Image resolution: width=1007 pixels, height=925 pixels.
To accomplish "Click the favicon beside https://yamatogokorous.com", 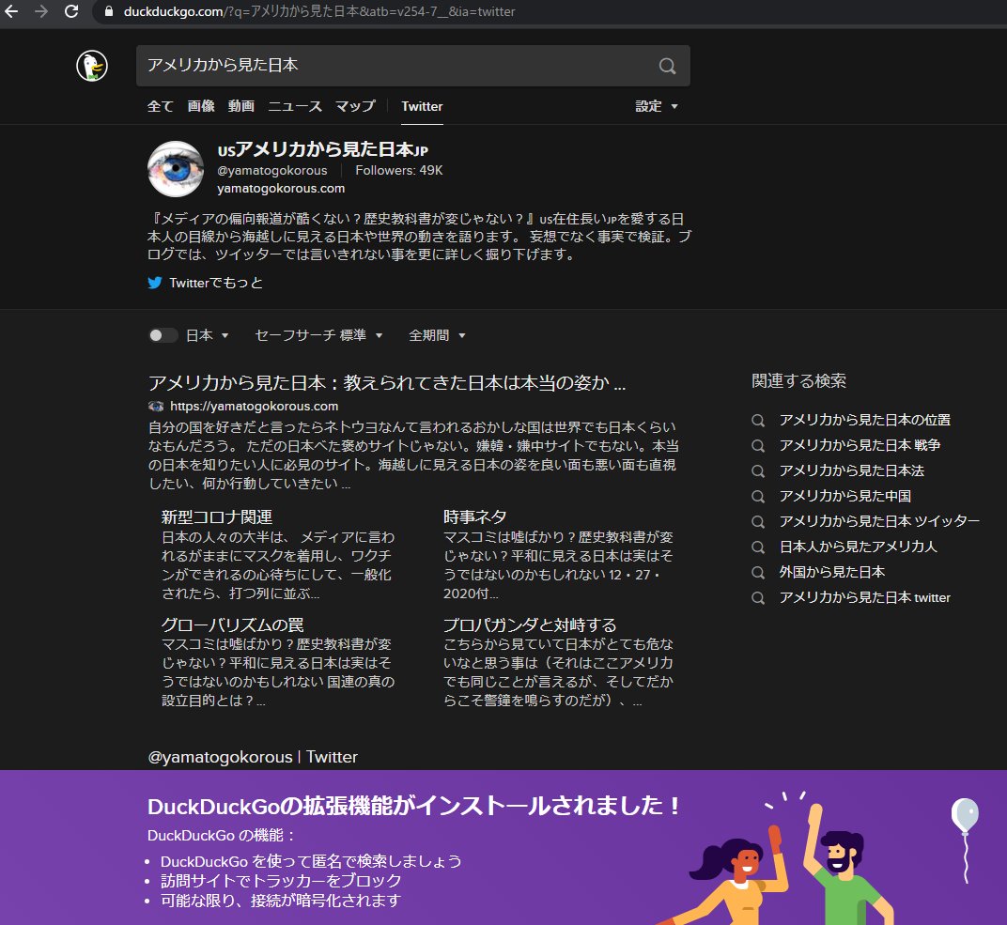I will [x=155, y=407].
